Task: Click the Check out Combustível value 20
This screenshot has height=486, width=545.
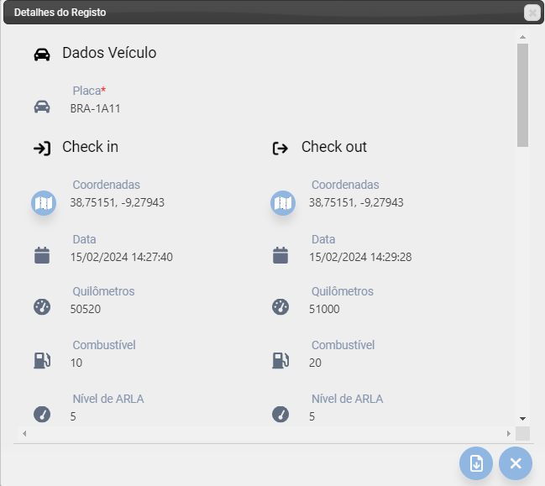Action: [315, 363]
